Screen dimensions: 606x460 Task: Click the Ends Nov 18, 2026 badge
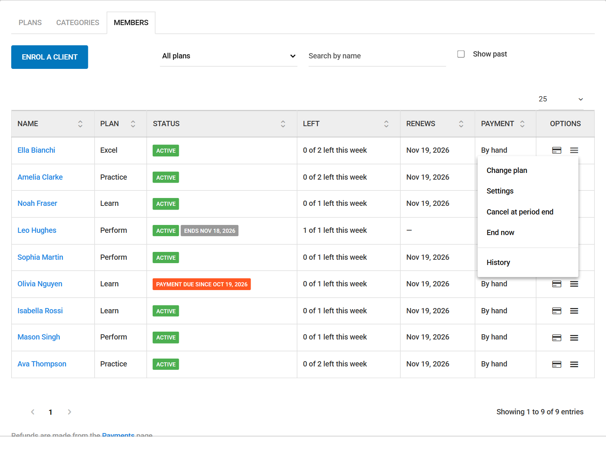(209, 231)
